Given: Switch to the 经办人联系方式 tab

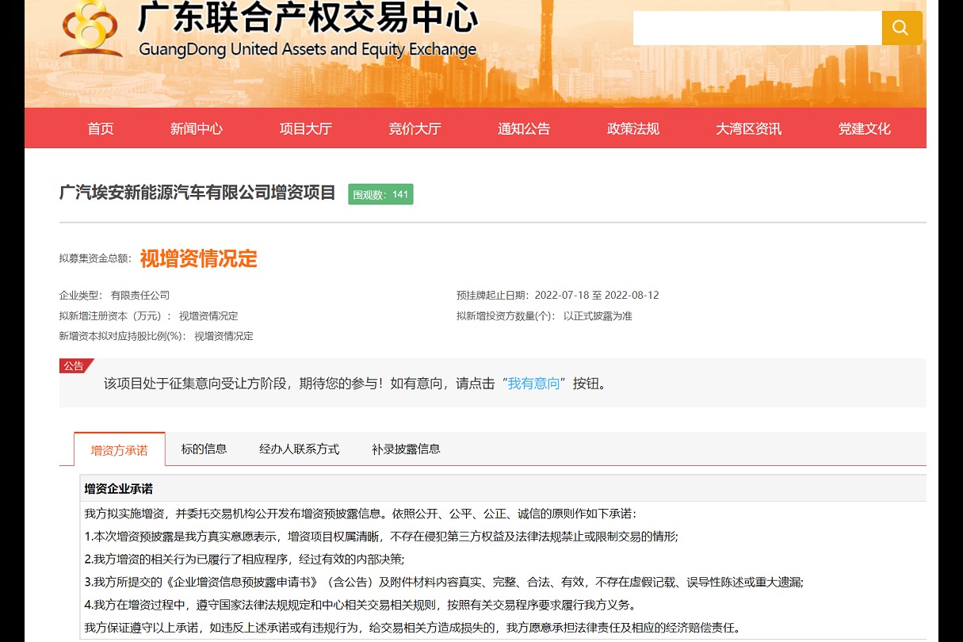Looking at the screenshot, I should click(x=299, y=449).
